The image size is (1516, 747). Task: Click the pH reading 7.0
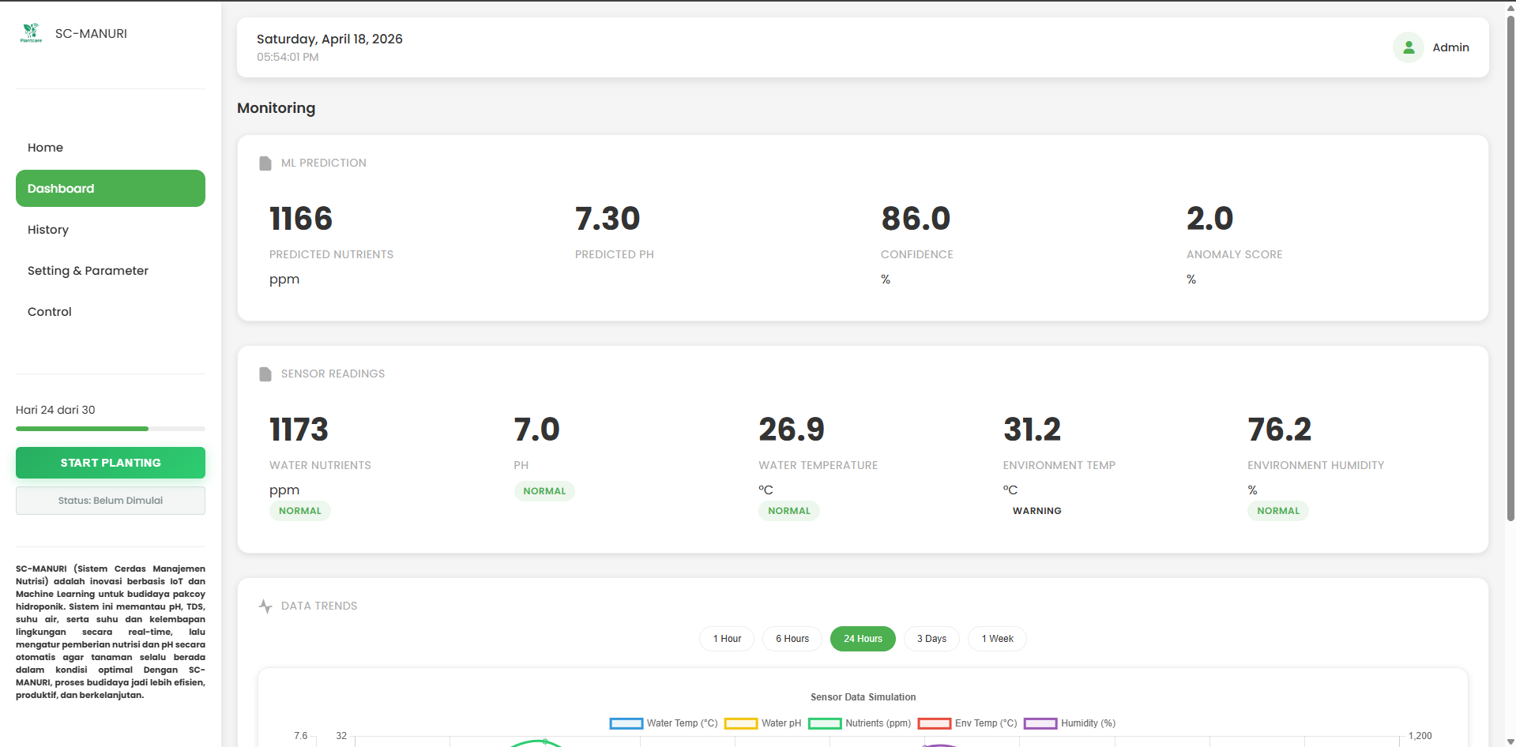pos(536,430)
